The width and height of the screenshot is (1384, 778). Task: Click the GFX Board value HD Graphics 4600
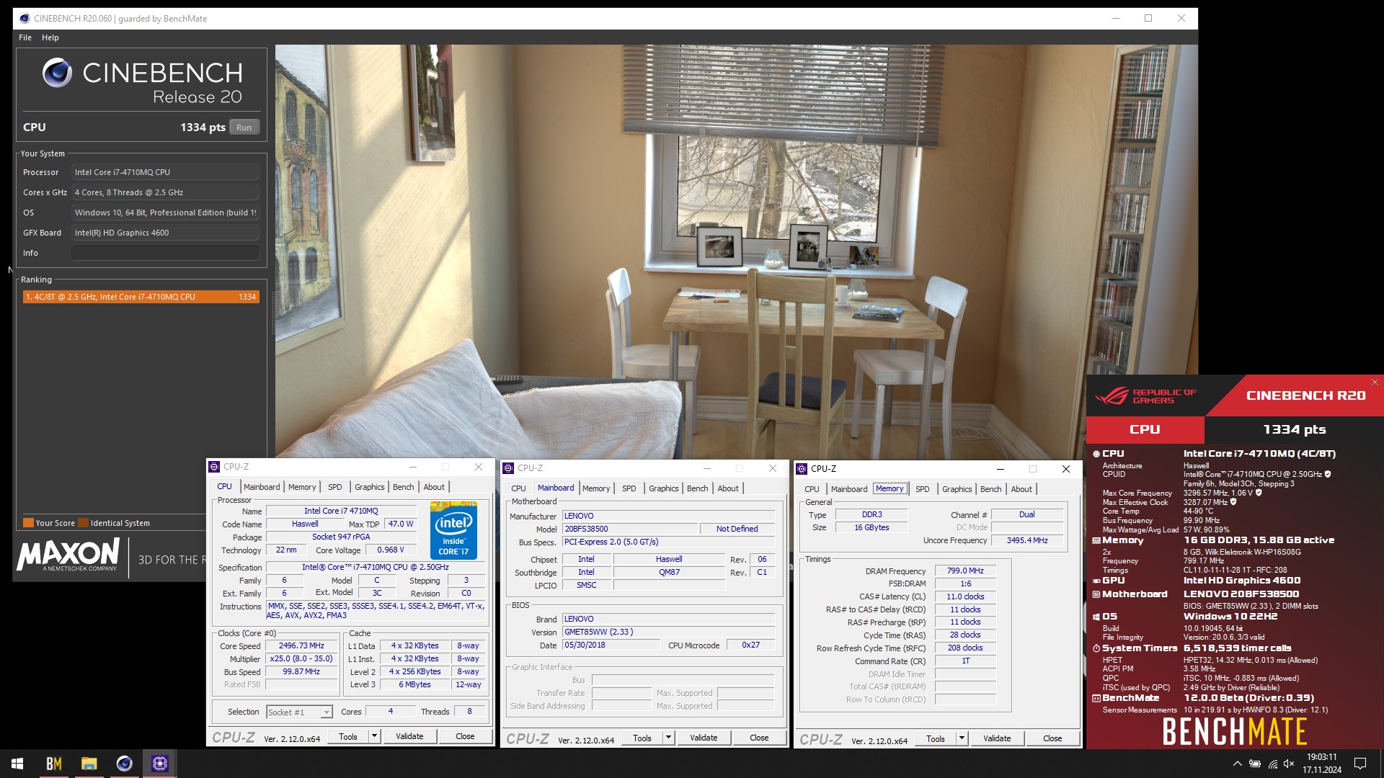[x=165, y=233]
